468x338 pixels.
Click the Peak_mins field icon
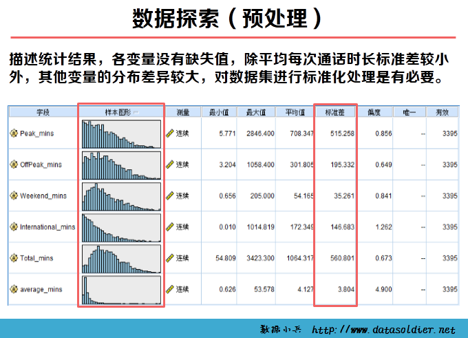[x=14, y=133]
